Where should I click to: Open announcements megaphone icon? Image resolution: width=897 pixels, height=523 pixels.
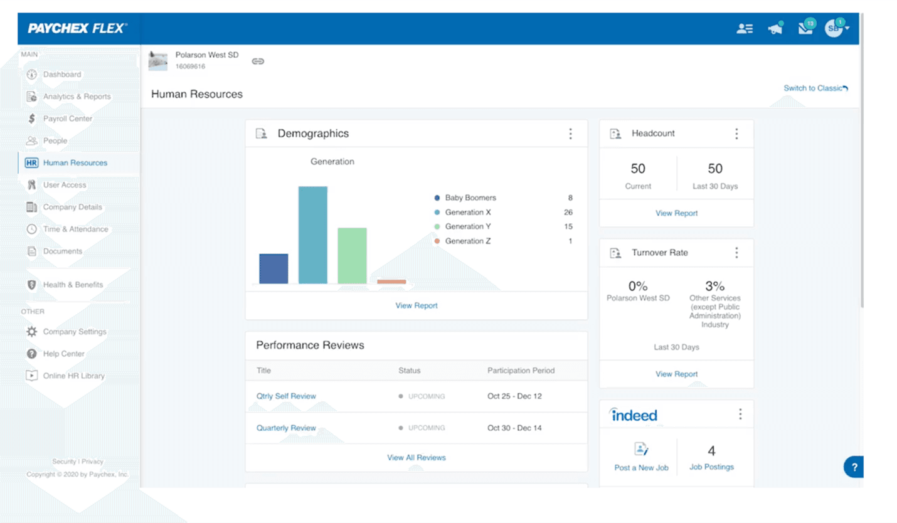tap(776, 28)
